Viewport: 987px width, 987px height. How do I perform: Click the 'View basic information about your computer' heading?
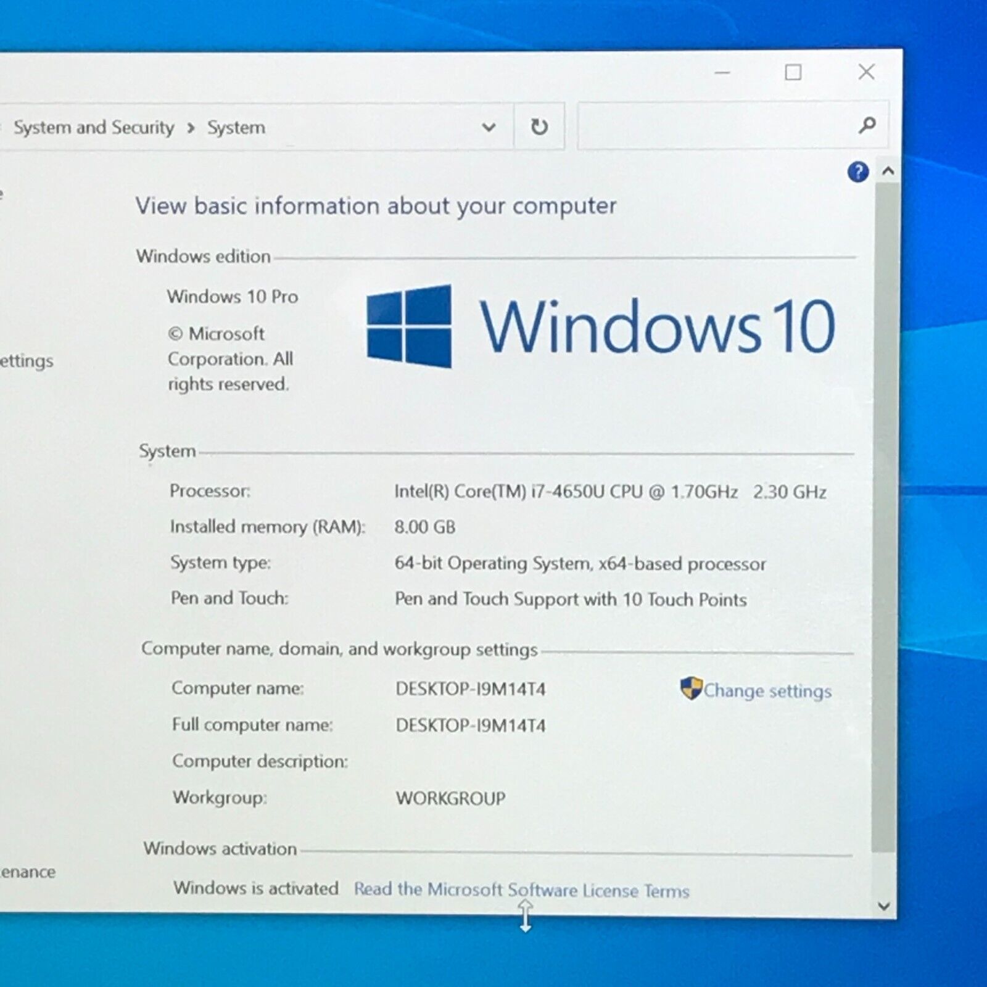[x=376, y=205]
